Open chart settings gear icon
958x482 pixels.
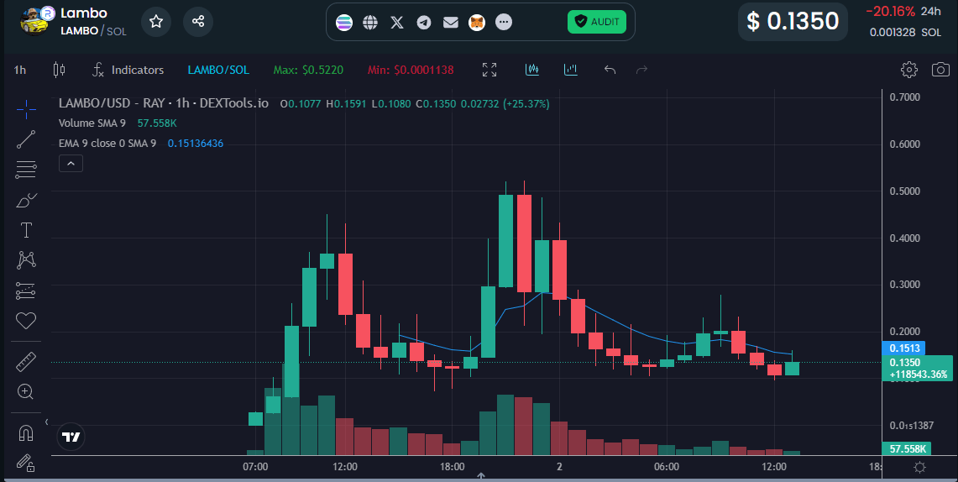(909, 70)
